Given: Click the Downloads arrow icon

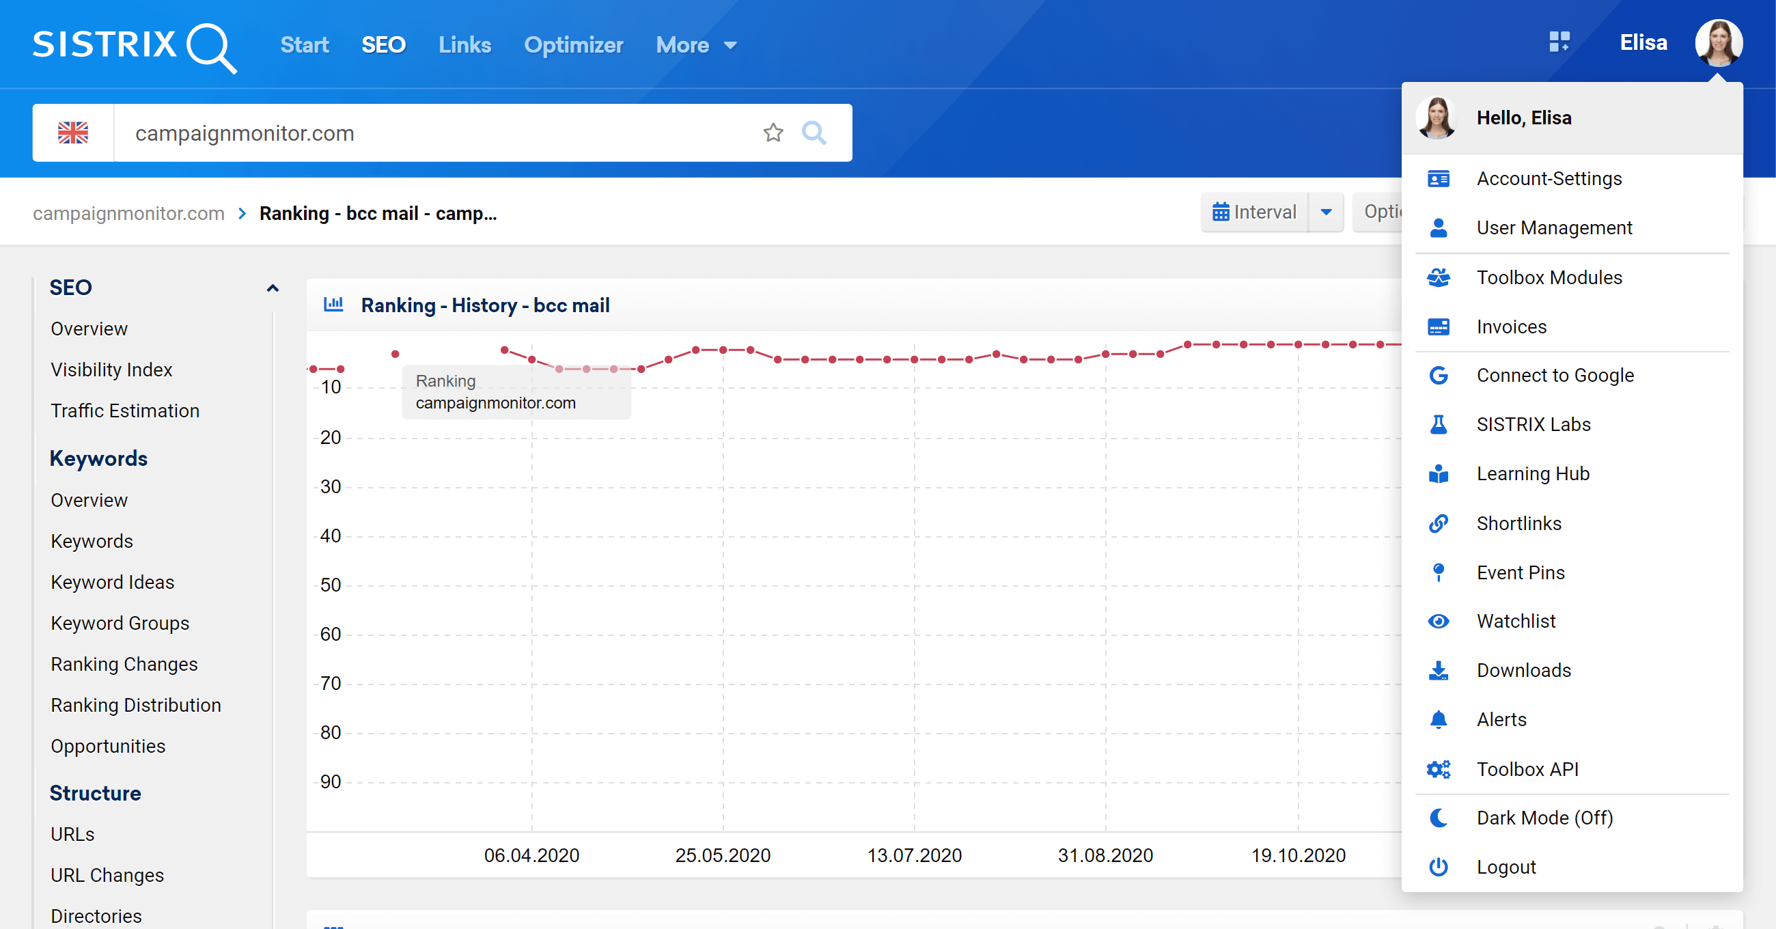Looking at the screenshot, I should tap(1438, 670).
